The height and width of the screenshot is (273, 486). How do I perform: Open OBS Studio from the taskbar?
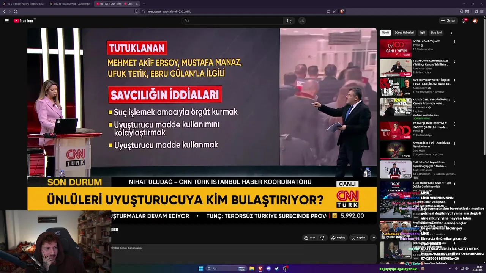pyautogui.click(x=285, y=268)
